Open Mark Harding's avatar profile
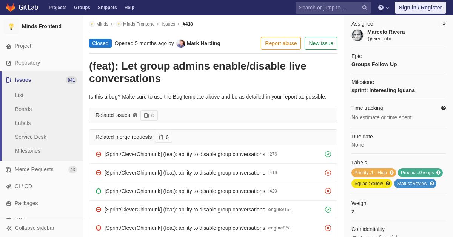Viewport: 453px width, 237px height. (x=181, y=44)
